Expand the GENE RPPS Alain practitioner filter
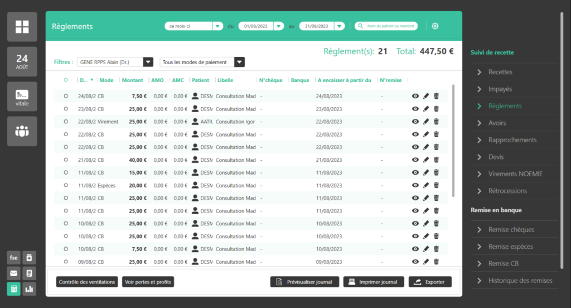571x308 pixels. click(x=148, y=62)
